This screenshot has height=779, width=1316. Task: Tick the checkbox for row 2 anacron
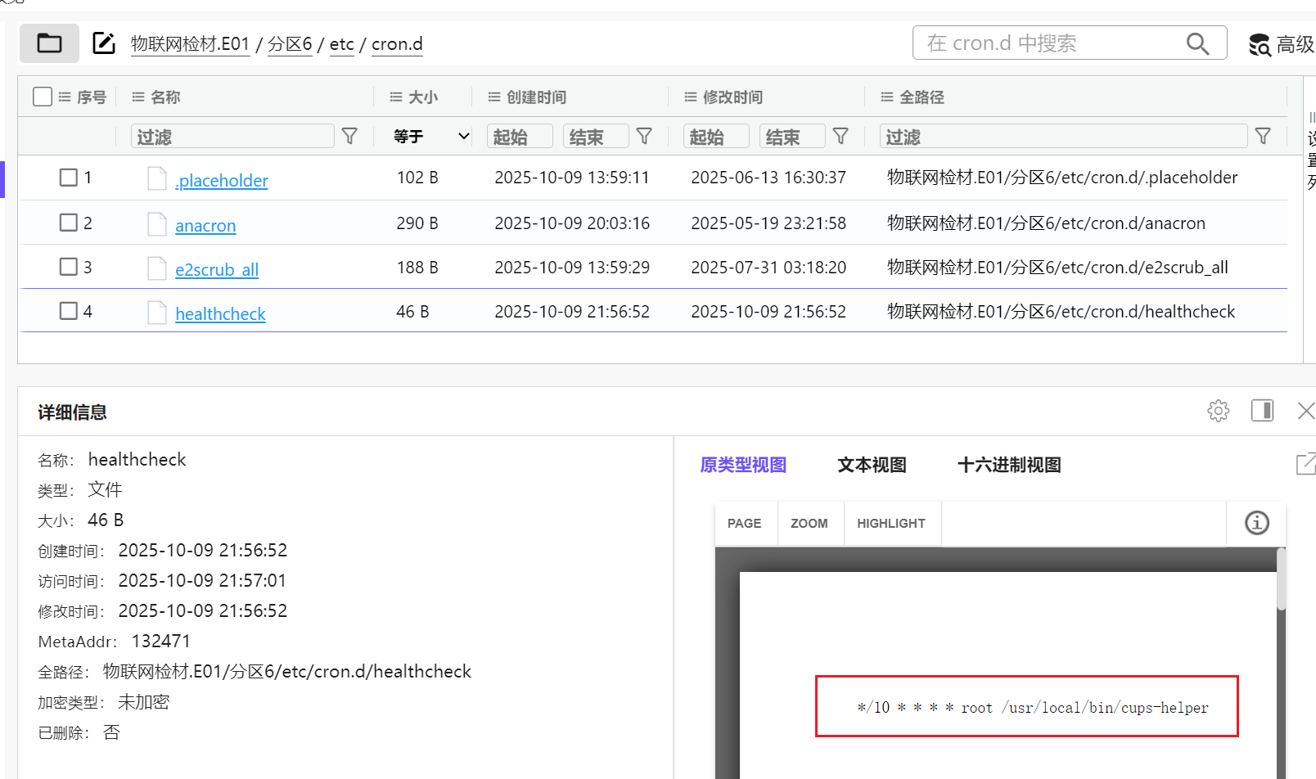point(69,223)
